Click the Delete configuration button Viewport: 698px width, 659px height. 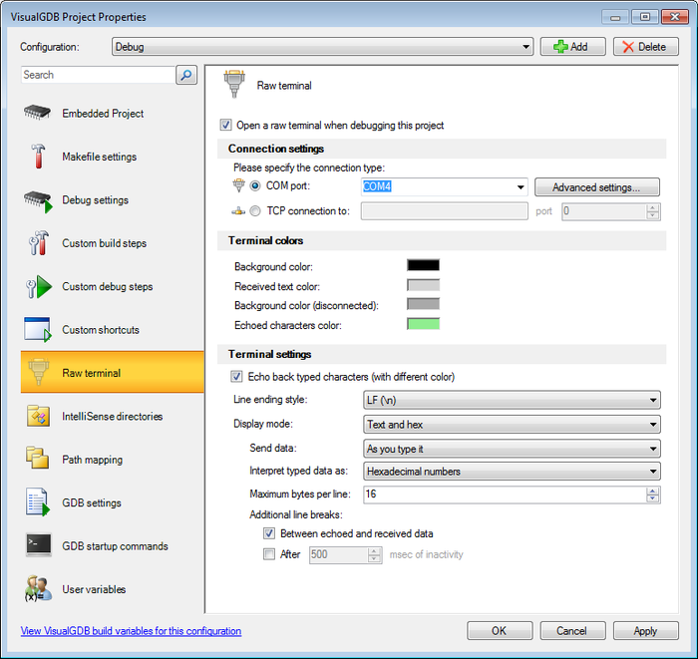646,46
